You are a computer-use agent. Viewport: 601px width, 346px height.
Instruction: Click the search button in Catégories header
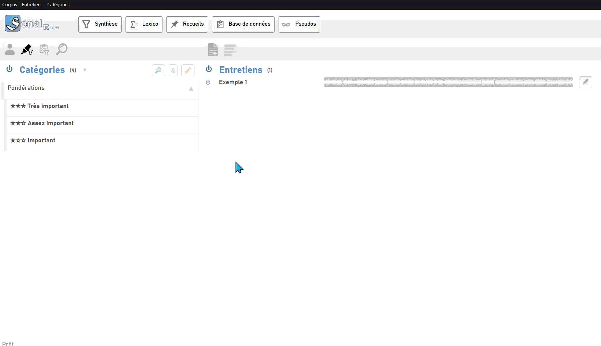(158, 70)
